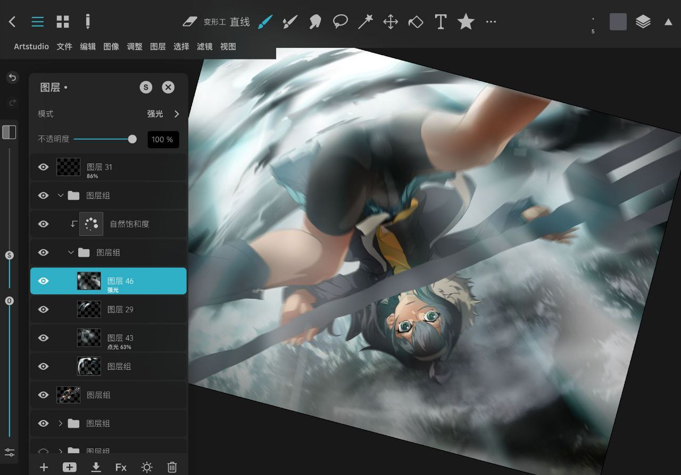
Task: Open layer effects with Fx button
Action: 121,467
